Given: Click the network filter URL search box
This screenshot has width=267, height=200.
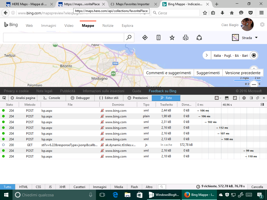Looking at the screenshot, I should pyautogui.click(x=162, y=187).
